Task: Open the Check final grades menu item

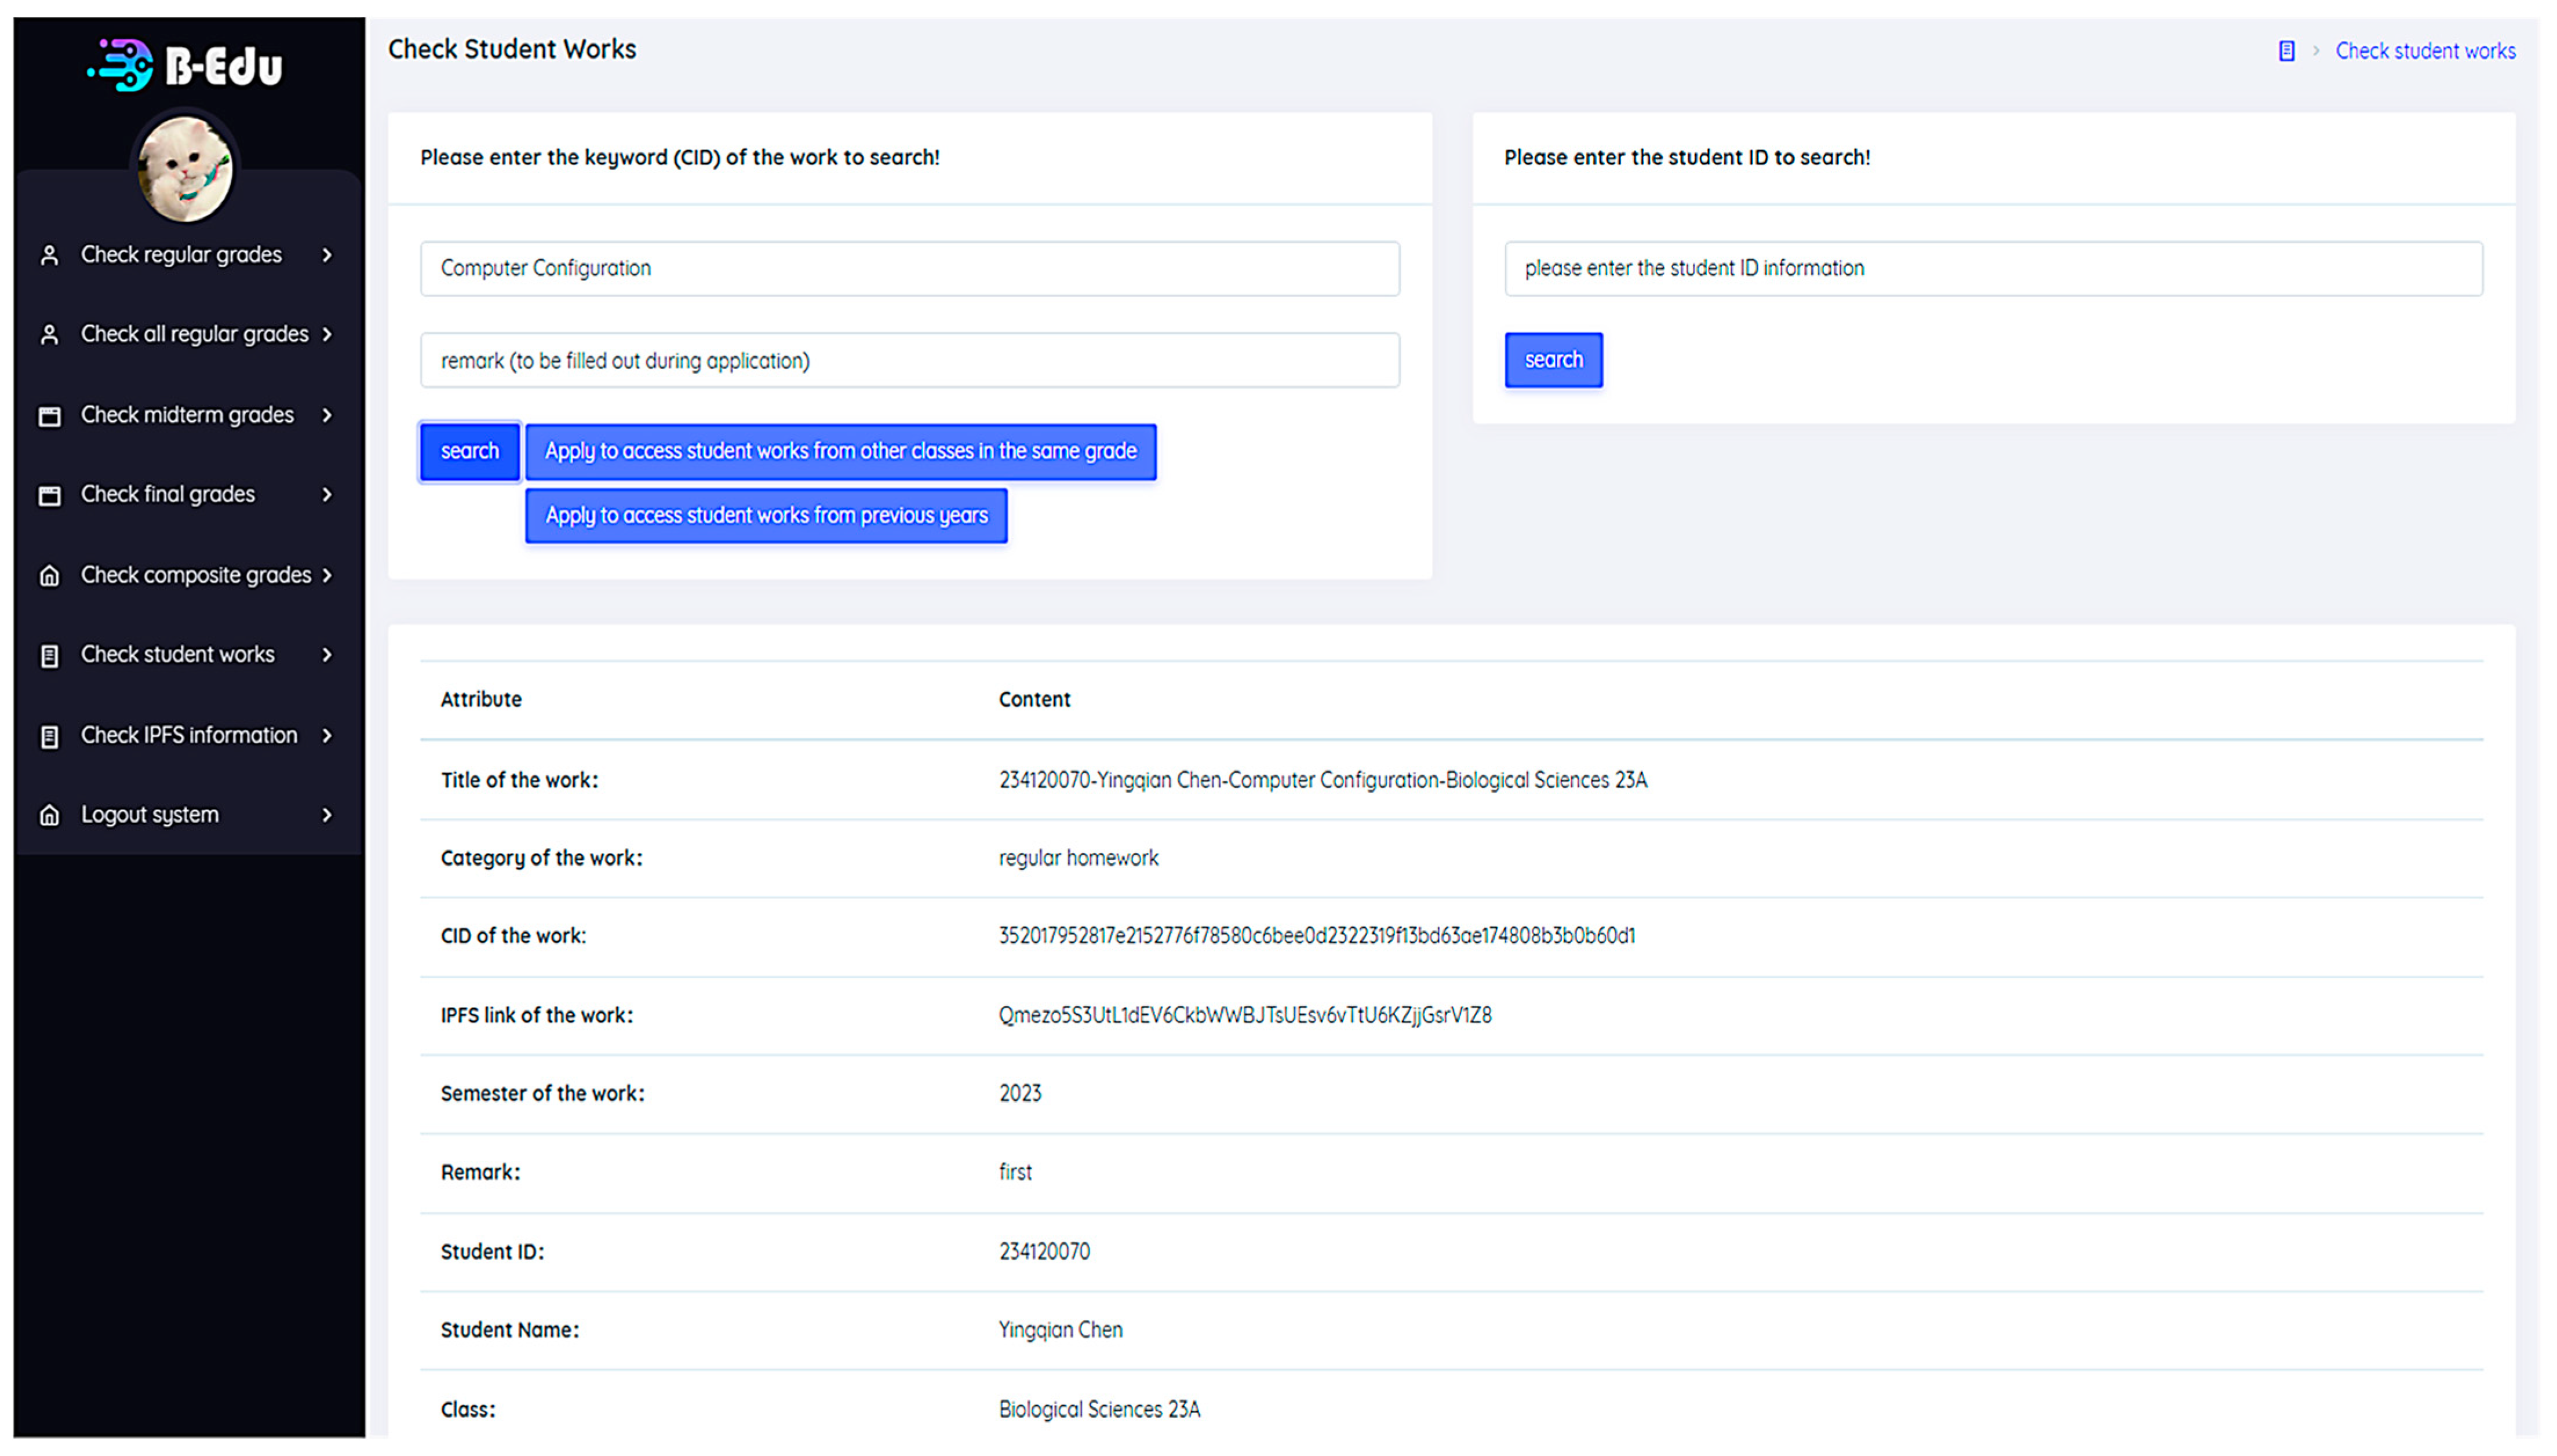Action: (168, 494)
